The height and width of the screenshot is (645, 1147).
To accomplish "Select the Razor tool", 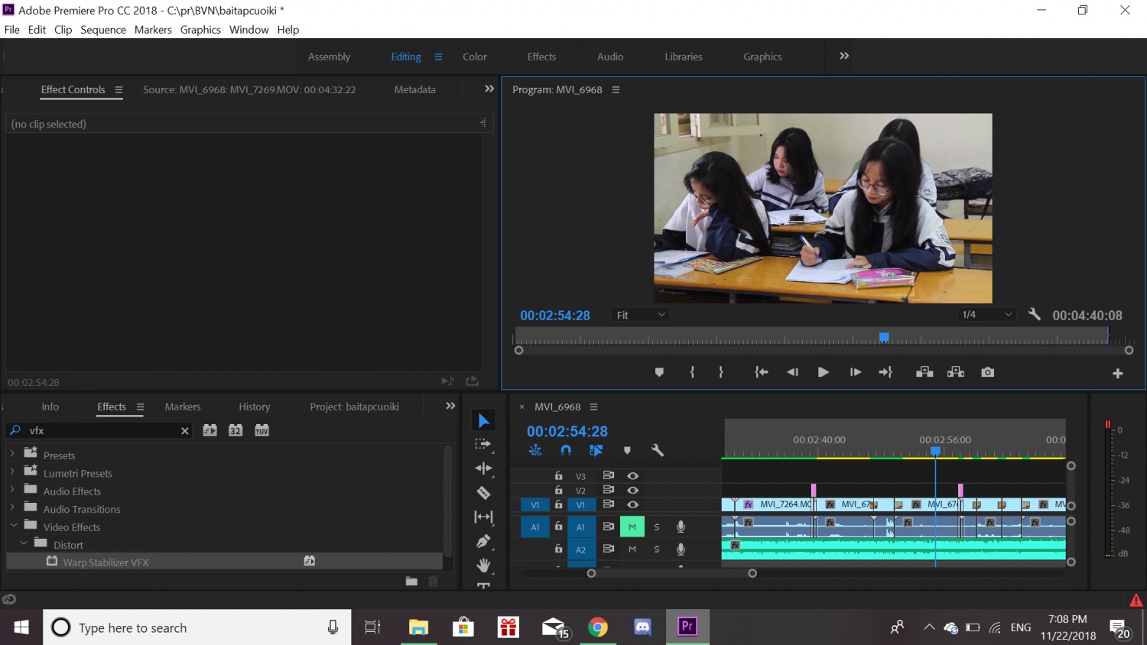I will pyautogui.click(x=483, y=493).
